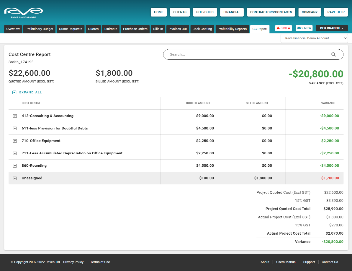Image resolution: width=352 pixels, height=271 pixels.
Task: Open the Rave Financial Demo Account selector
Action: click(x=314, y=38)
